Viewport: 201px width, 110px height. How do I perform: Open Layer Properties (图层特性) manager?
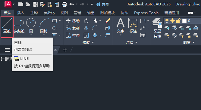pos(157,28)
